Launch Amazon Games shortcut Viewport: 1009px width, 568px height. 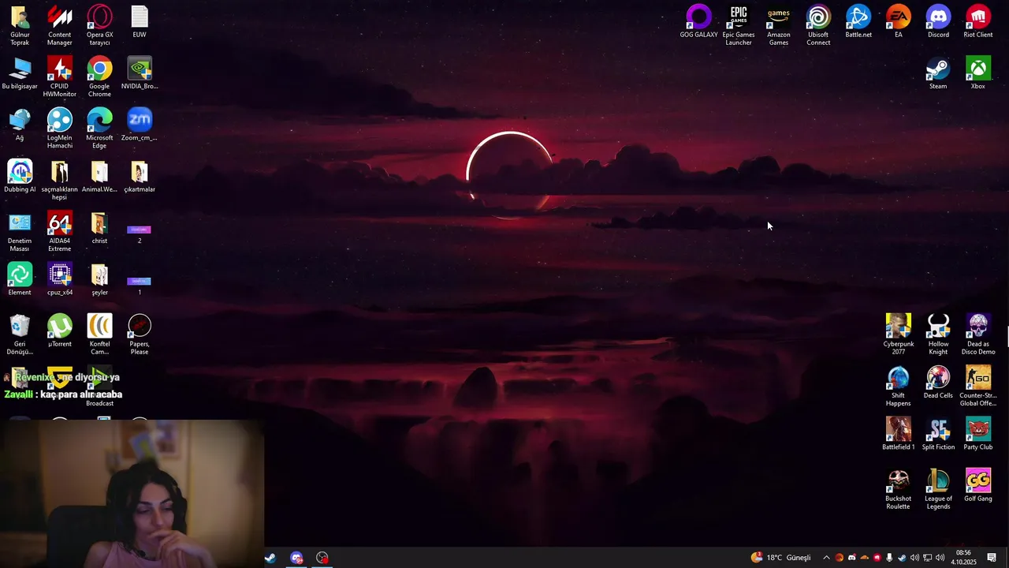[x=779, y=25]
